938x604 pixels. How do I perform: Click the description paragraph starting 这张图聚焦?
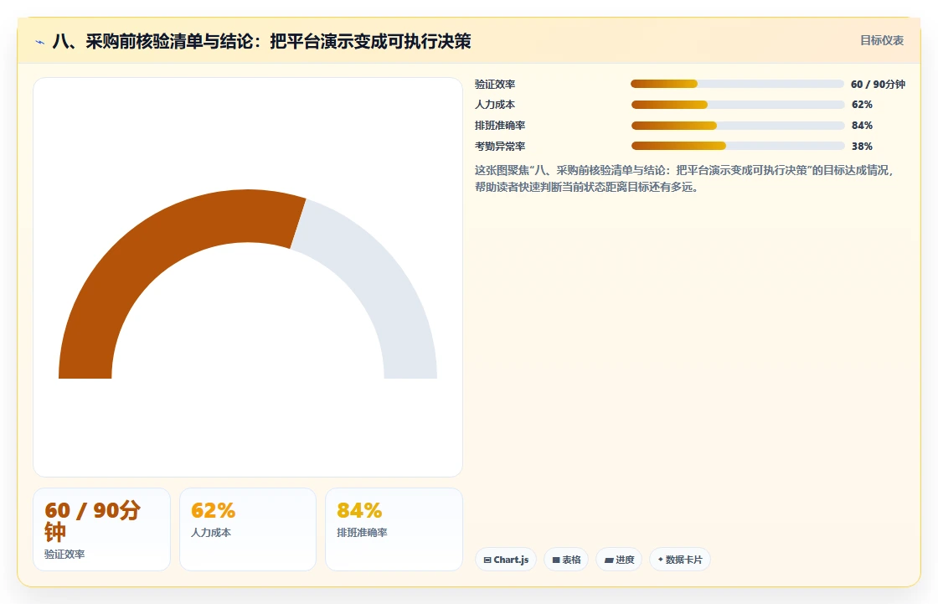coord(683,178)
